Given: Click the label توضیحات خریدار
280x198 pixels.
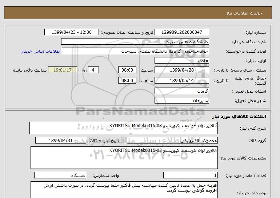Looking at the screenshot, I should (x=251, y=193).
